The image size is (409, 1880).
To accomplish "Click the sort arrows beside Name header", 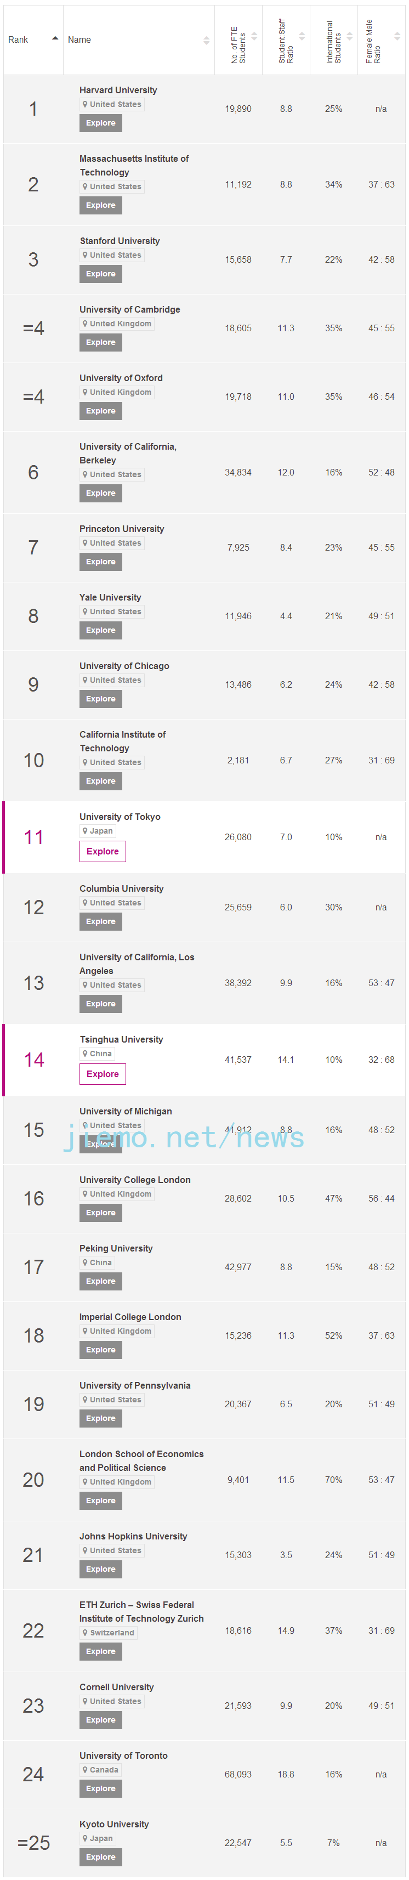I will pos(206,40).
